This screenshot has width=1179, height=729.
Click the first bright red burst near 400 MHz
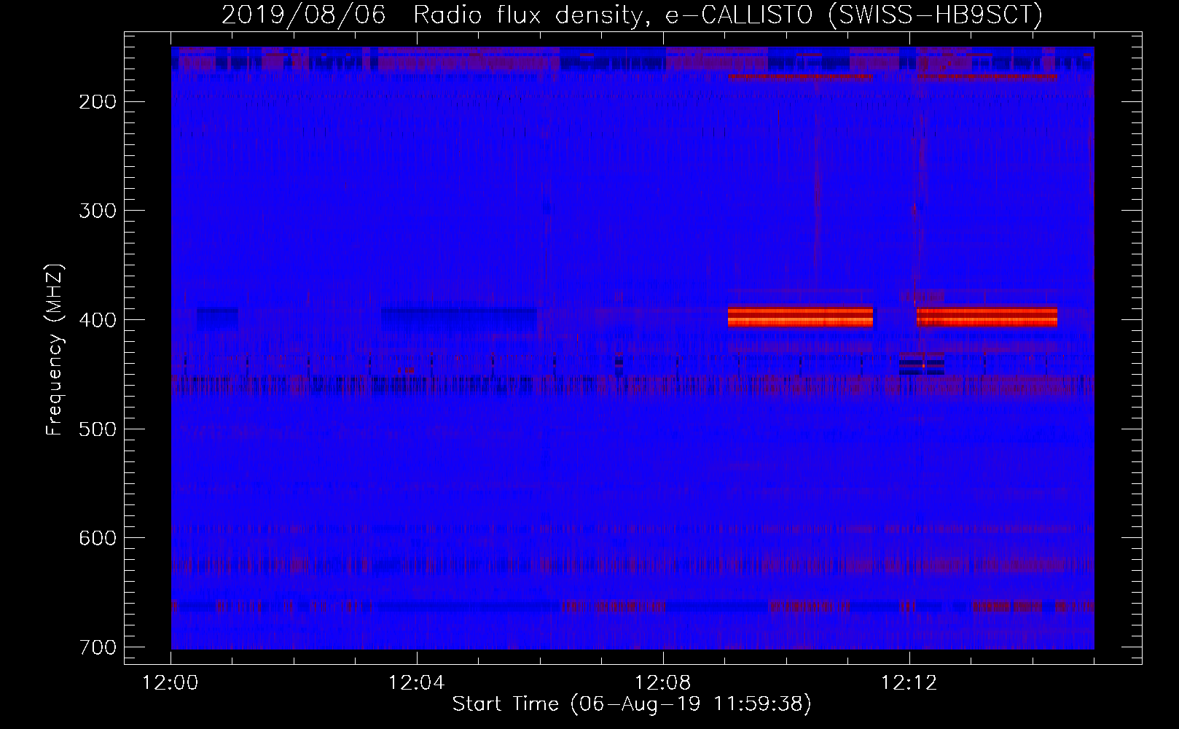point(800,316)
